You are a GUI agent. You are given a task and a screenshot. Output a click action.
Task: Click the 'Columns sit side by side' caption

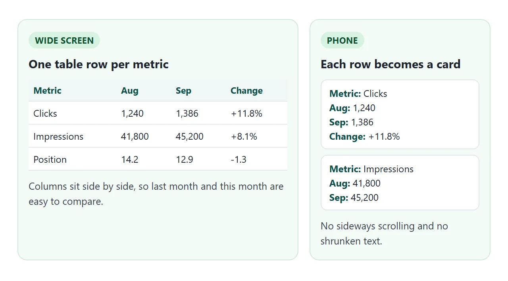point(156,194)
